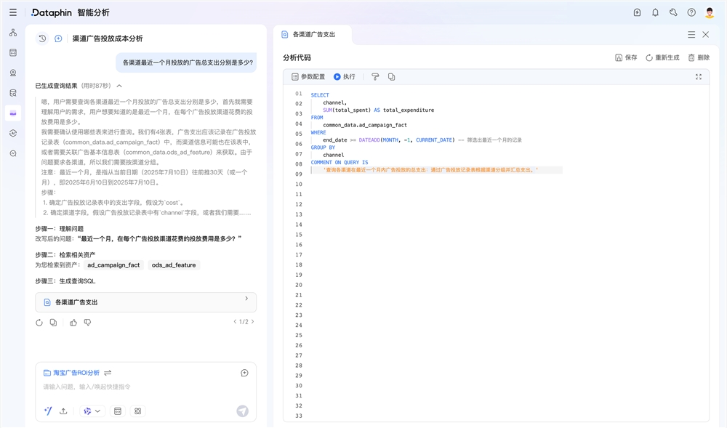
Task: Click the download box icon in top bar
Action: 637,12
